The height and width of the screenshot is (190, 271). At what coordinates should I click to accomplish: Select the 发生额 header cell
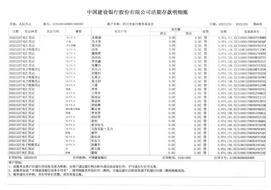click(x=176, y=30)
